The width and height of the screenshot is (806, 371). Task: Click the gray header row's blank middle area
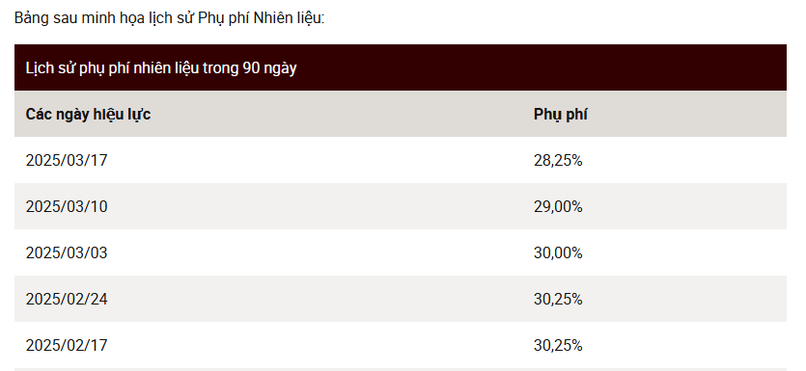(x=339, y=114)
